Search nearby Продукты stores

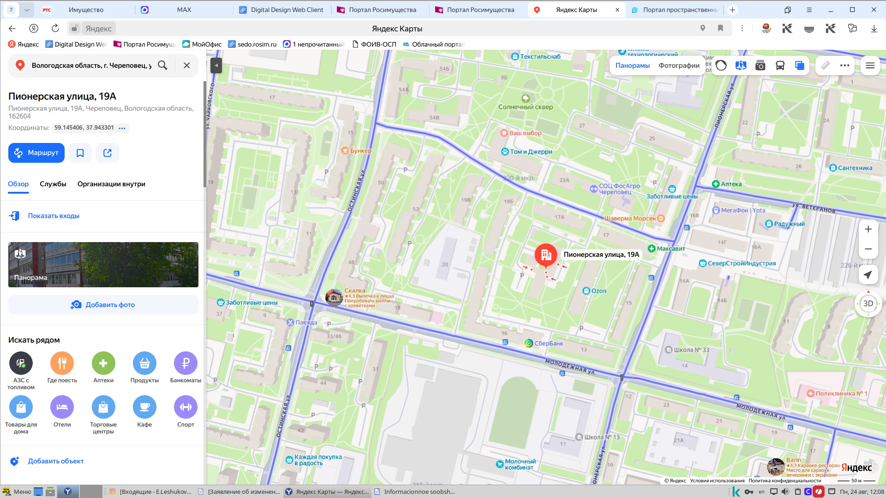(x=144, y=368)
